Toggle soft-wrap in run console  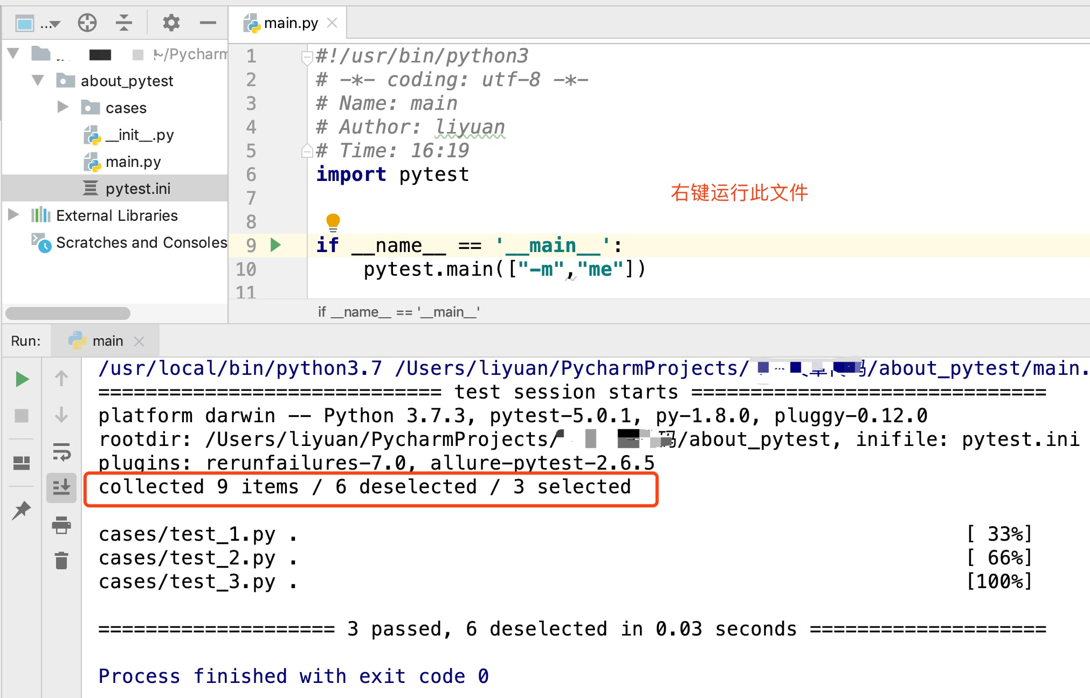(x=61, y=452)
